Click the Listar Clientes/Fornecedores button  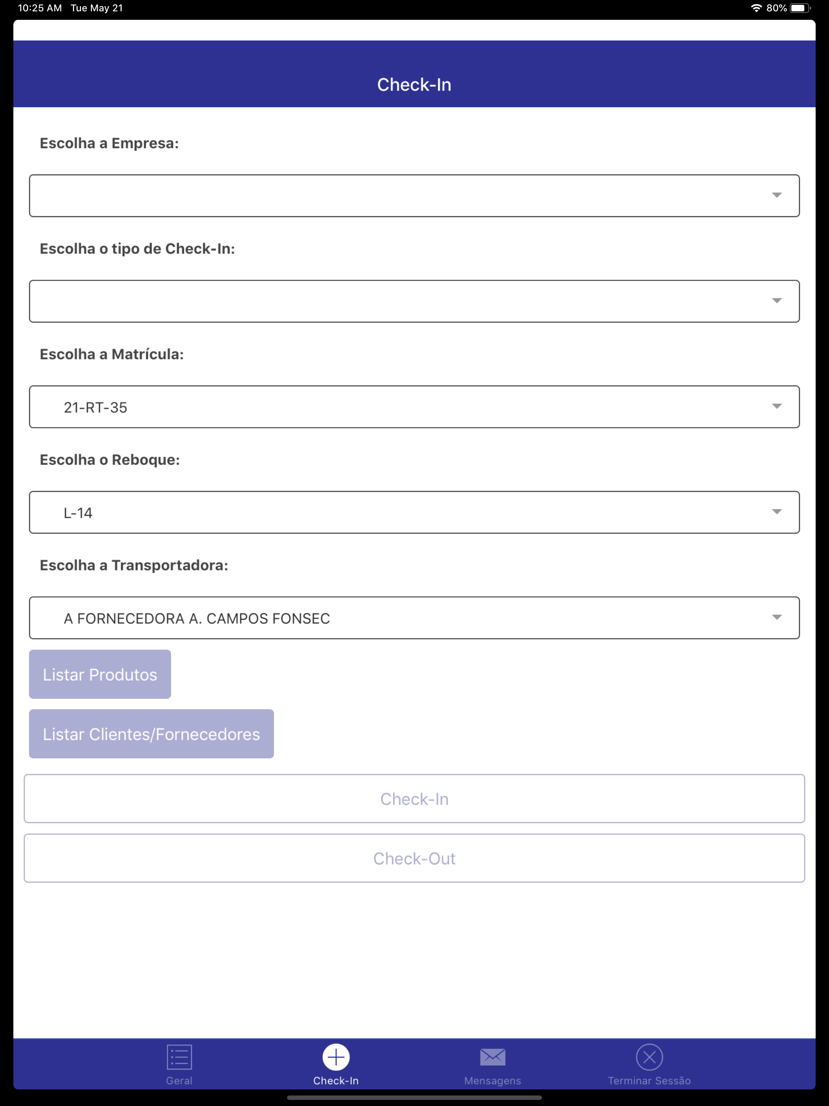151,734
